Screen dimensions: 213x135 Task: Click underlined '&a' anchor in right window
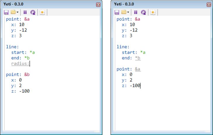[138, 69]
